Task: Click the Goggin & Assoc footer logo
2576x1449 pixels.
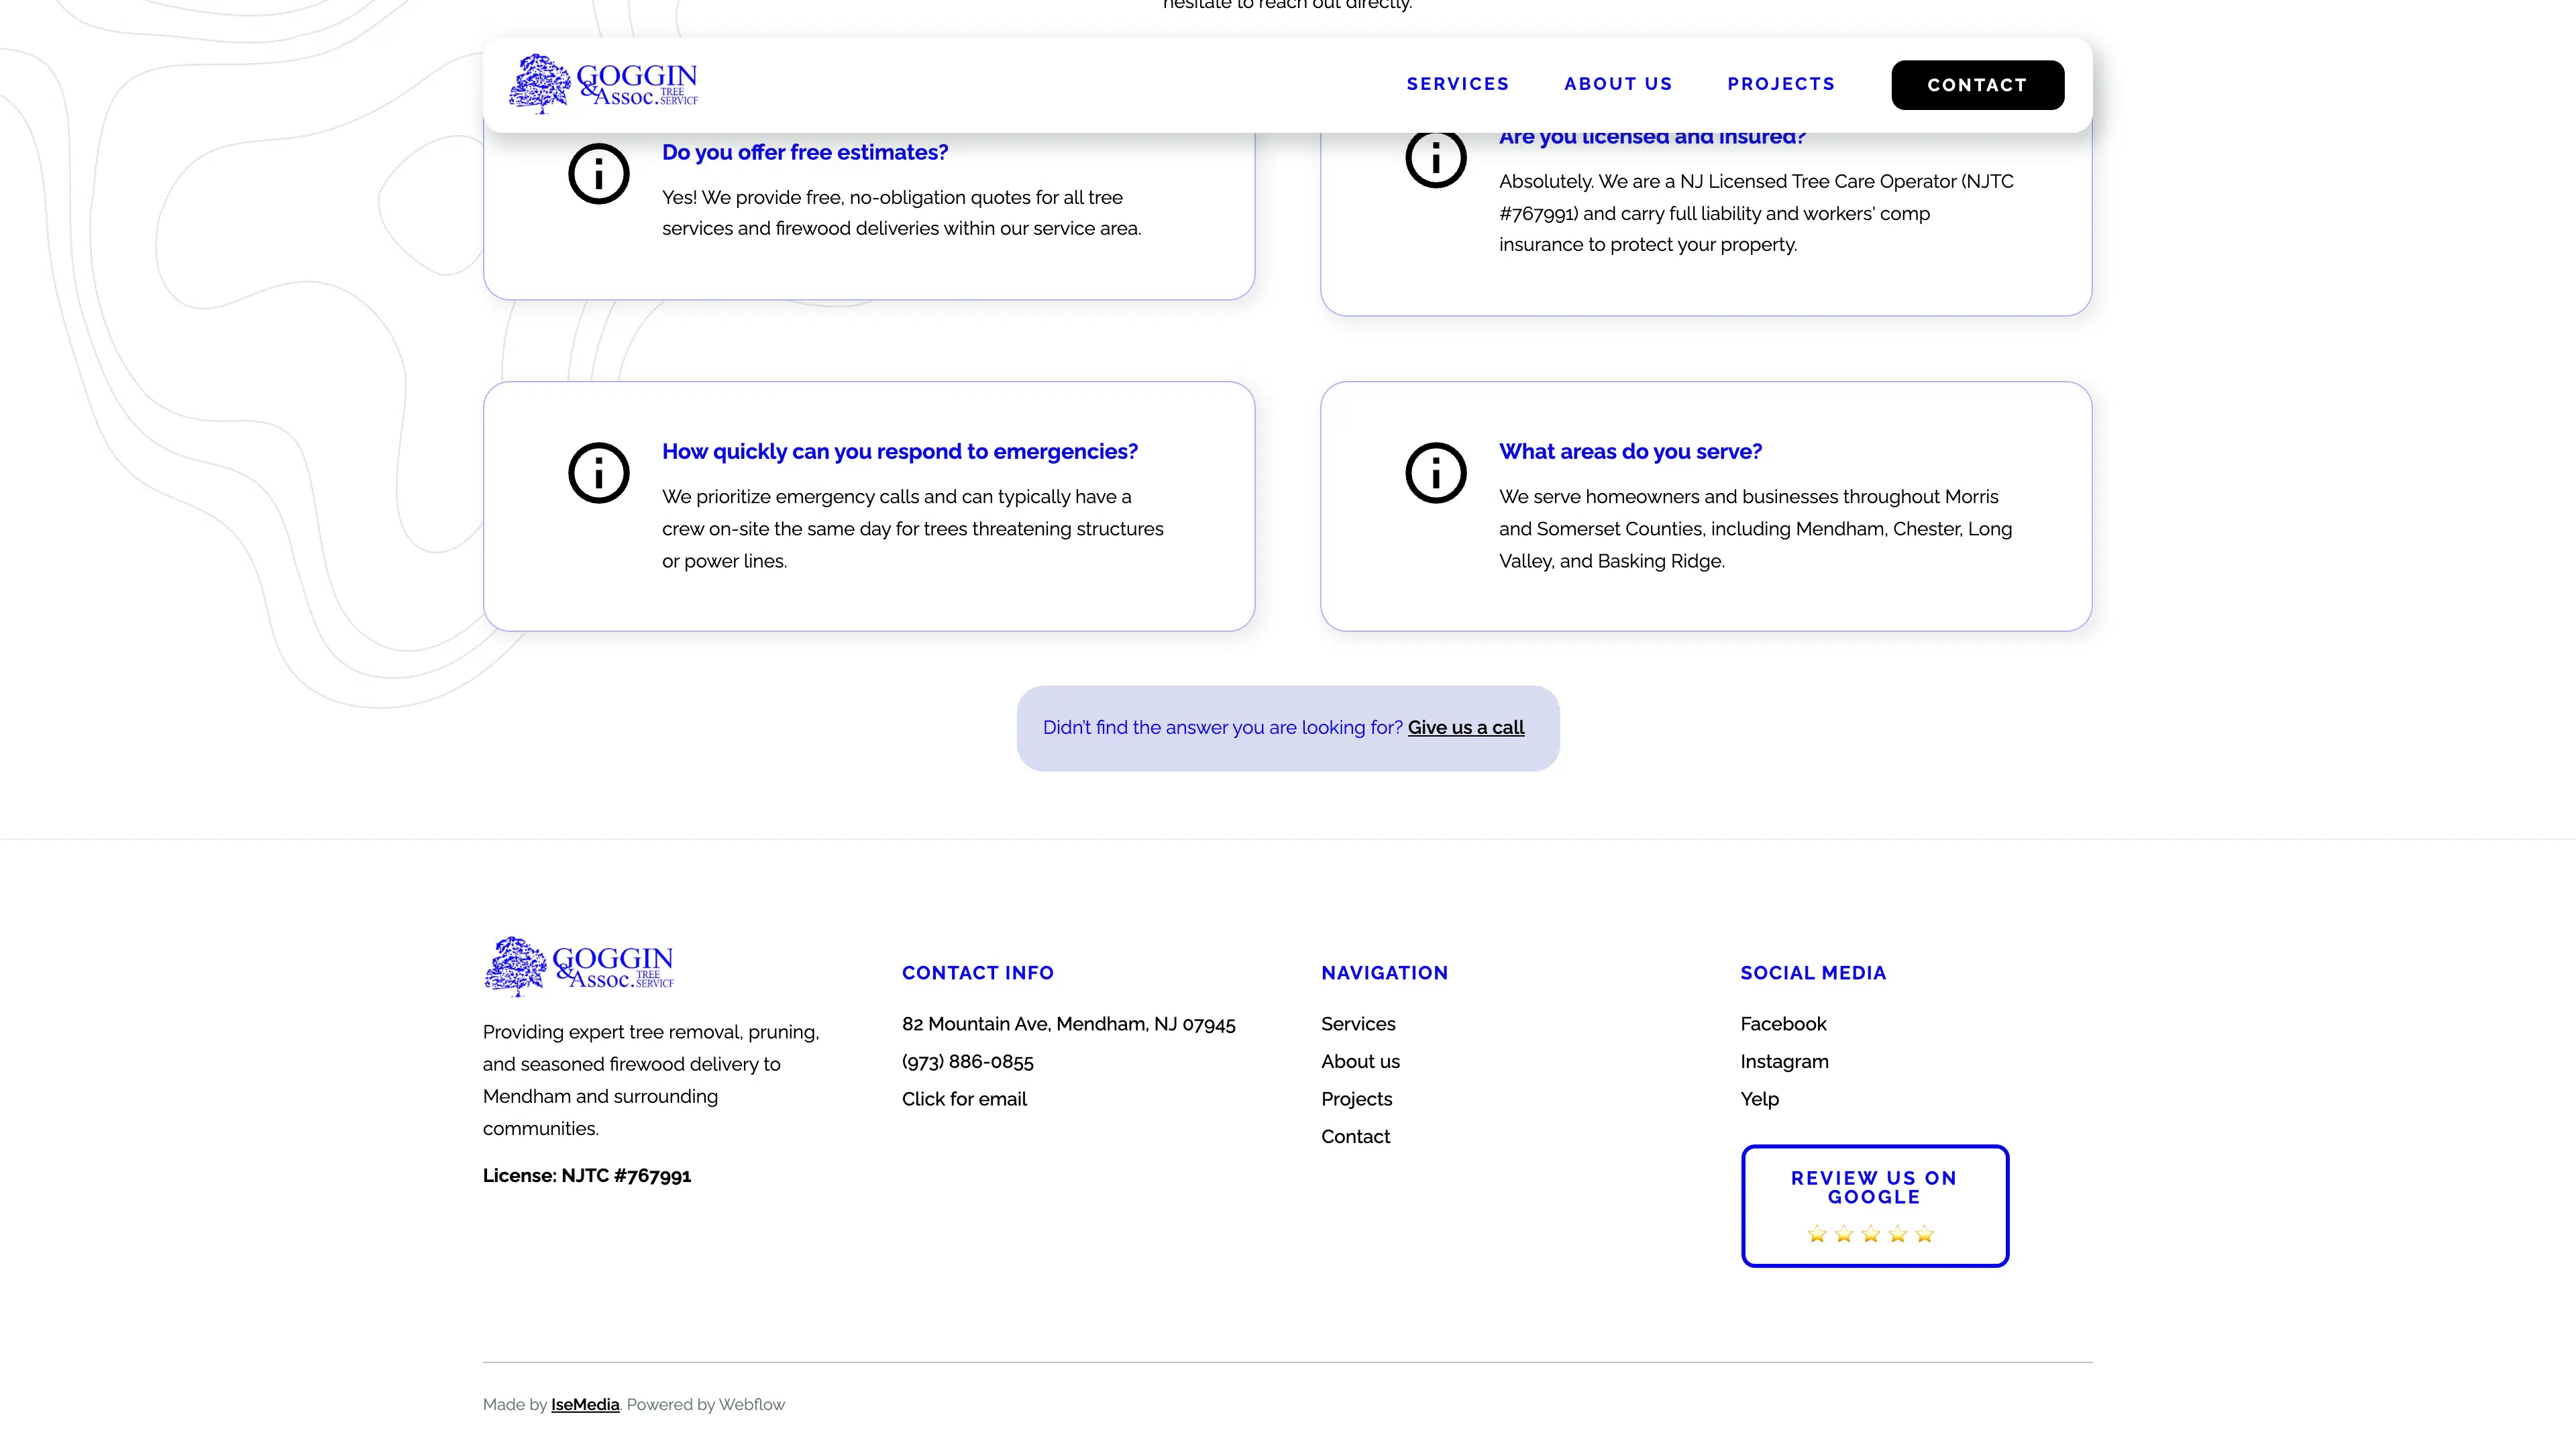Action: pyautogui.click(x=579, y=966)
